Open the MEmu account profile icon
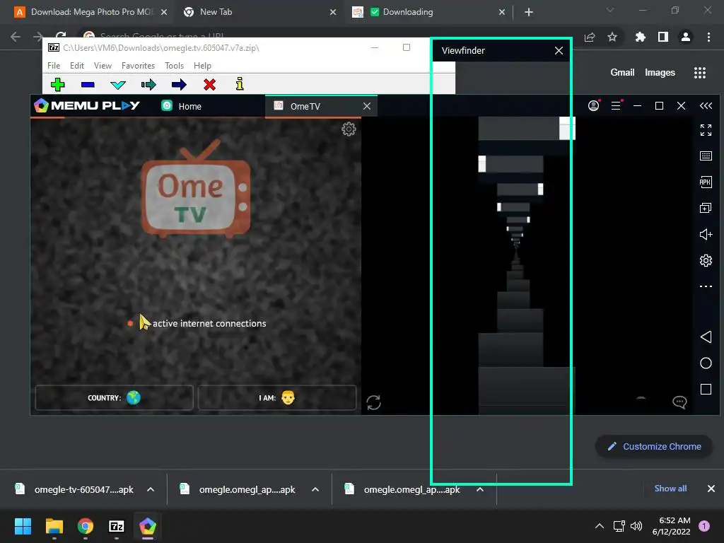Image resolution: width=724 pixels, height=543 pixels. click(x=594, y=106)
